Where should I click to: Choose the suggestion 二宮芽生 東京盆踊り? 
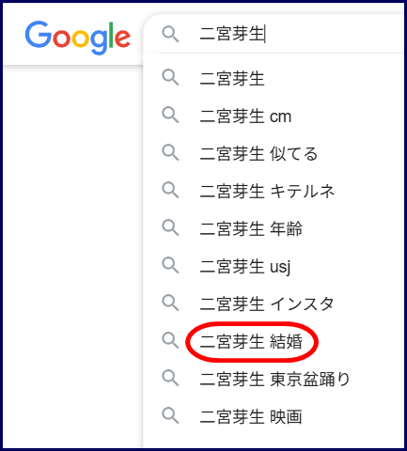[x=274, y=380]
